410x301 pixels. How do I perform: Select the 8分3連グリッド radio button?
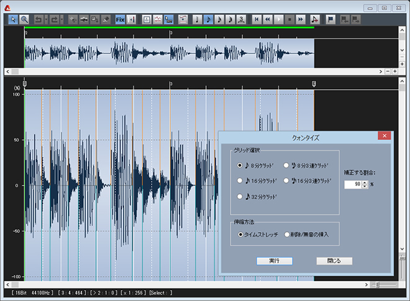pos(286,165)
